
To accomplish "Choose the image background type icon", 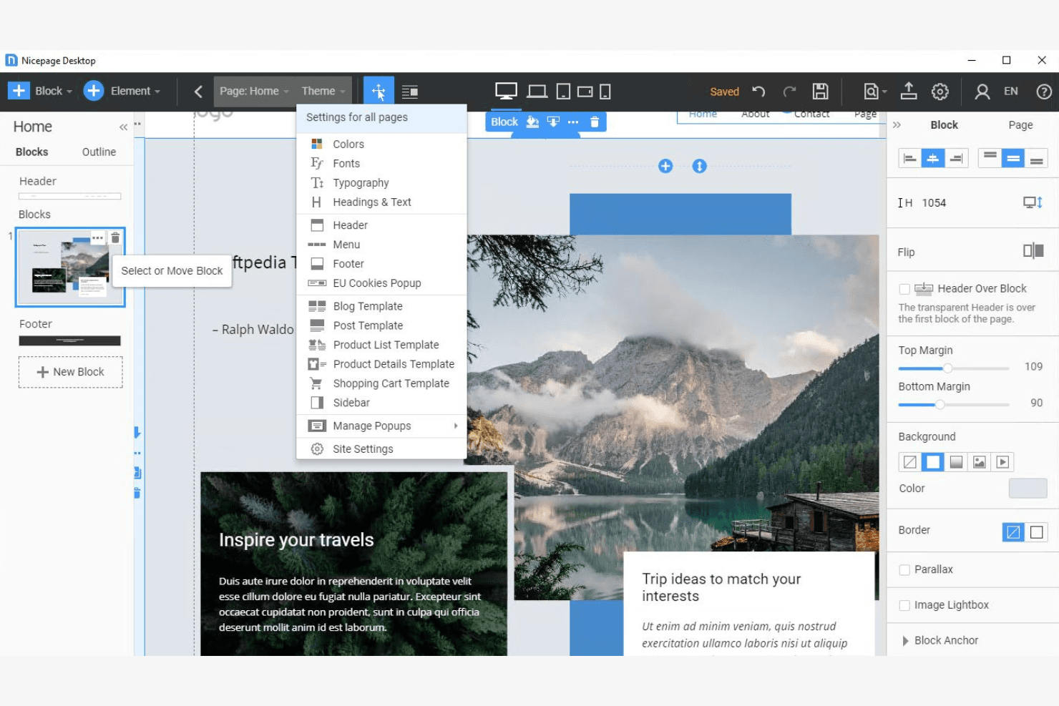I will [x=980, y=462].
